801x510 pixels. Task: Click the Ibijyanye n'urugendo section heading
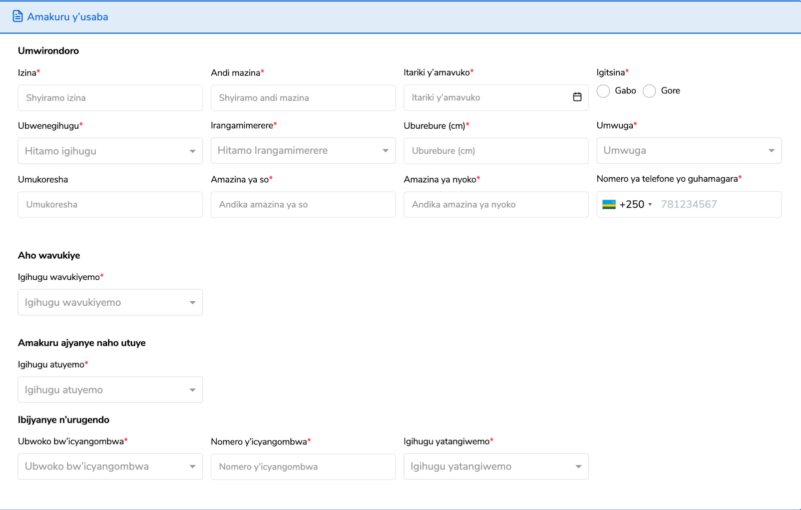64,420
